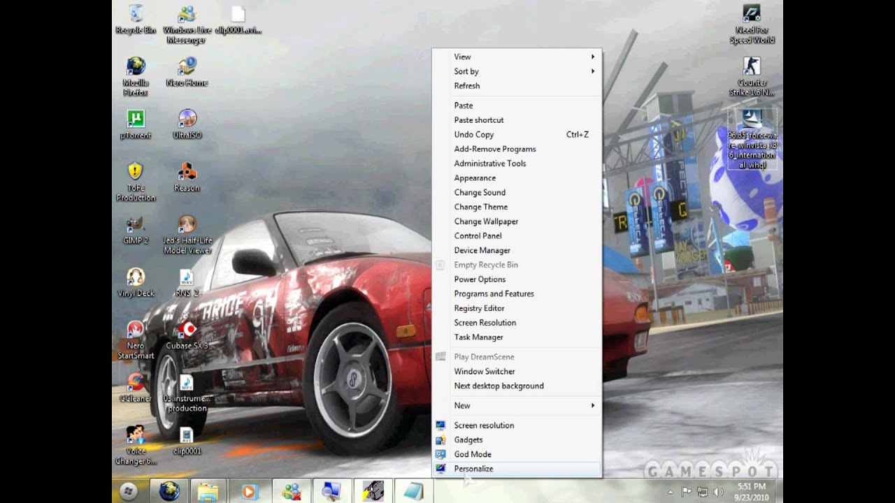Image resolution: width=895 pixels, height=503 pixels.
Task: Open Windows Live Messenger taskbar button
Action: pos(291,491)
